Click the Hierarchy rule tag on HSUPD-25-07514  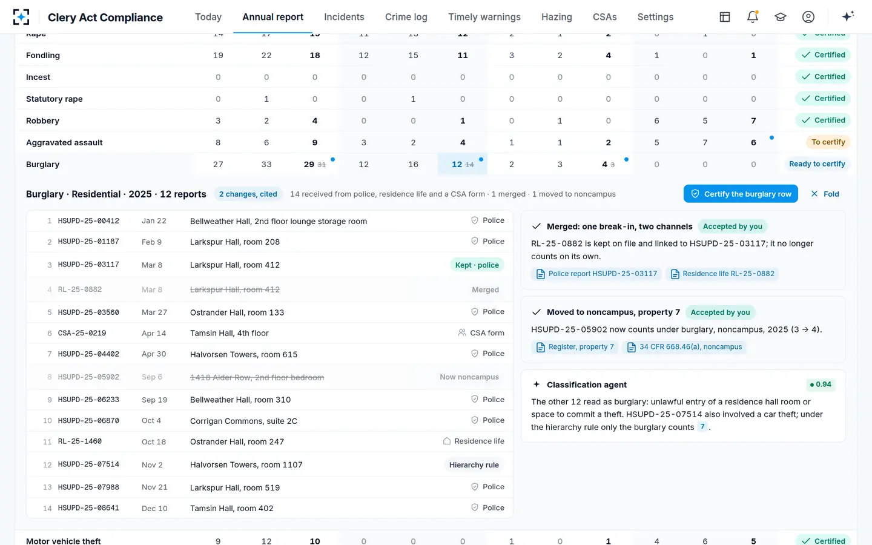pyautogui.click(x=474, y=465)
